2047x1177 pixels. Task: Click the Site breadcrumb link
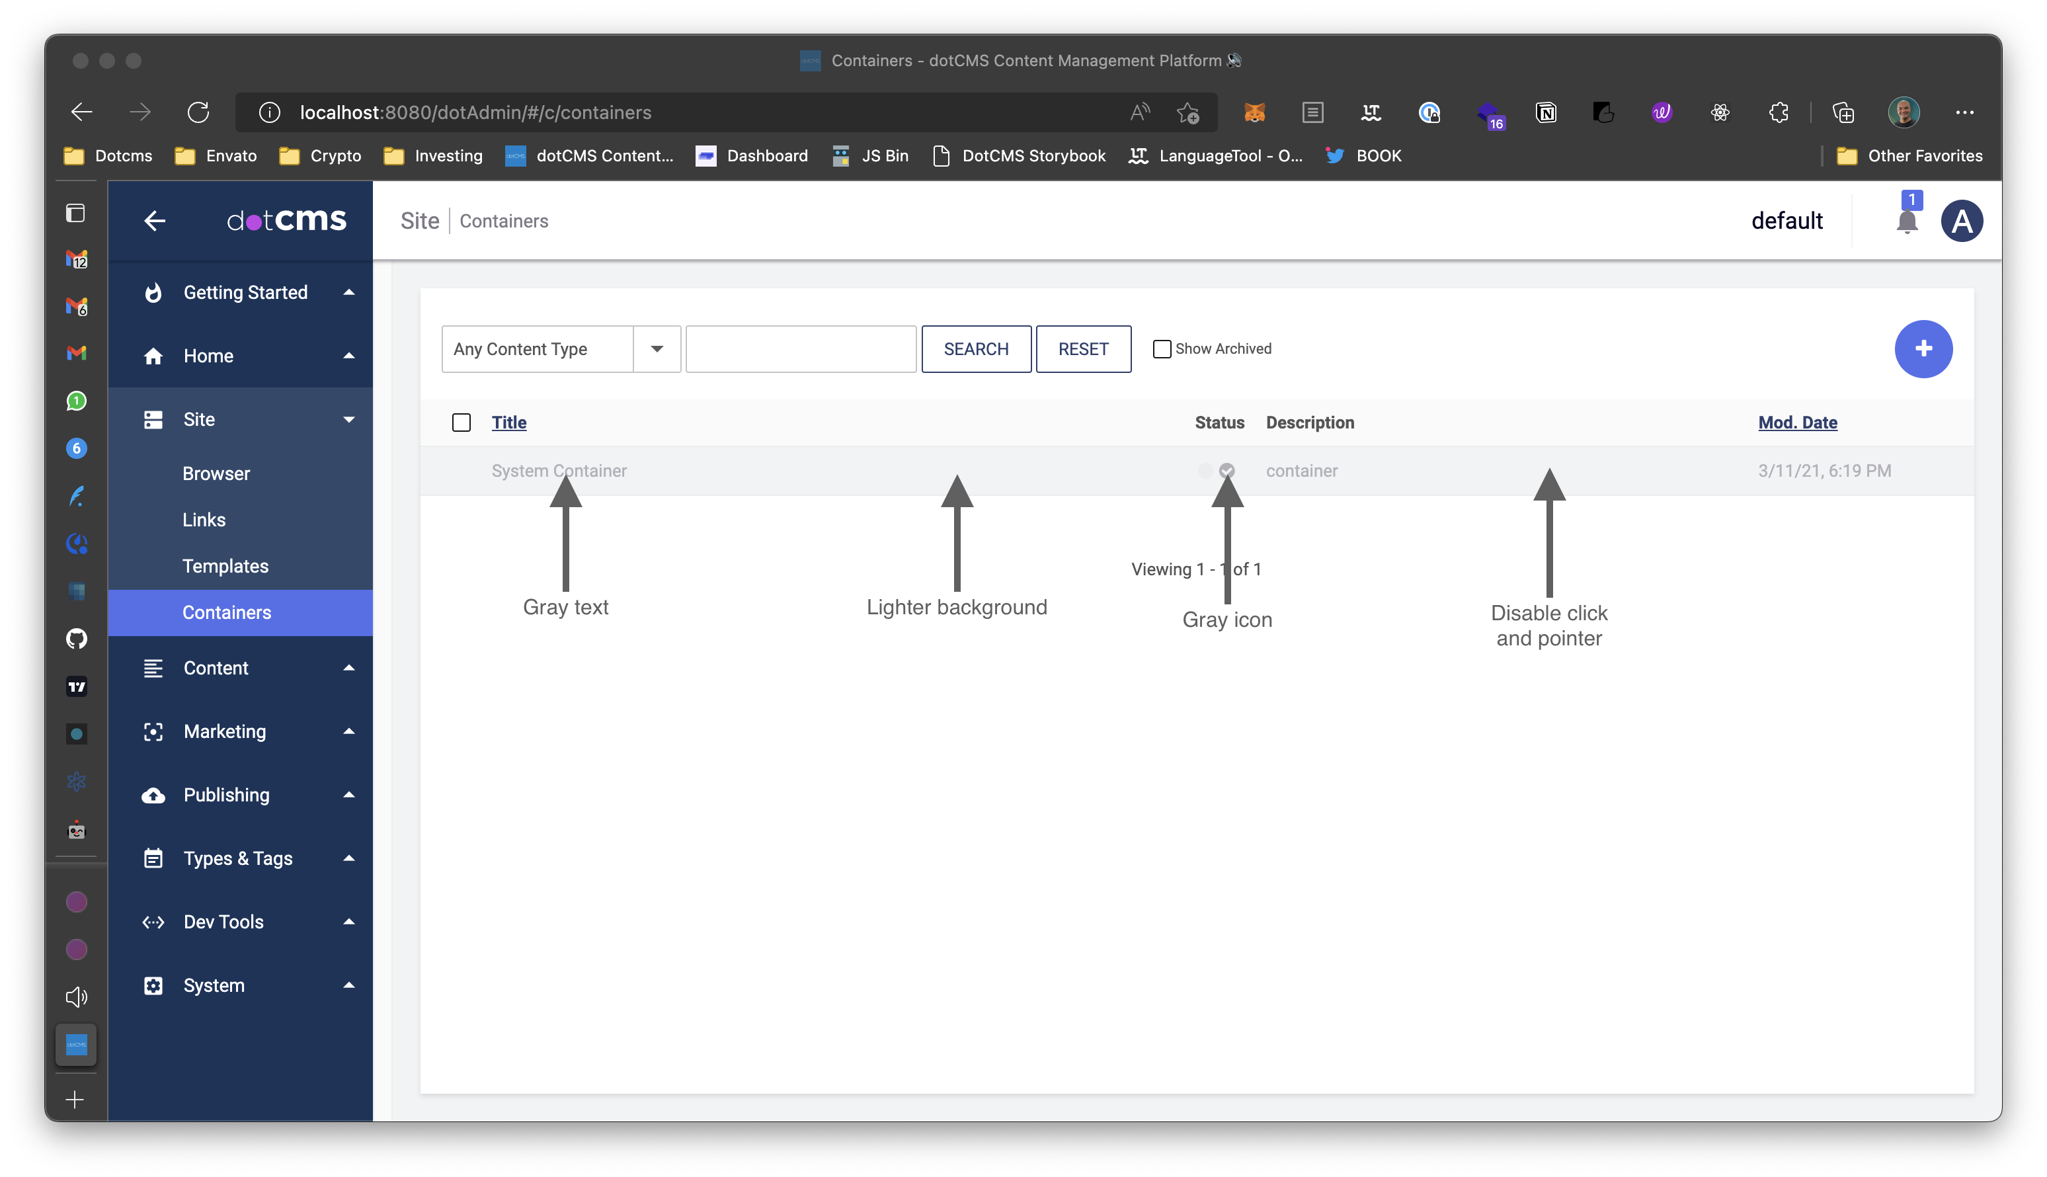[x=419, y=220]
